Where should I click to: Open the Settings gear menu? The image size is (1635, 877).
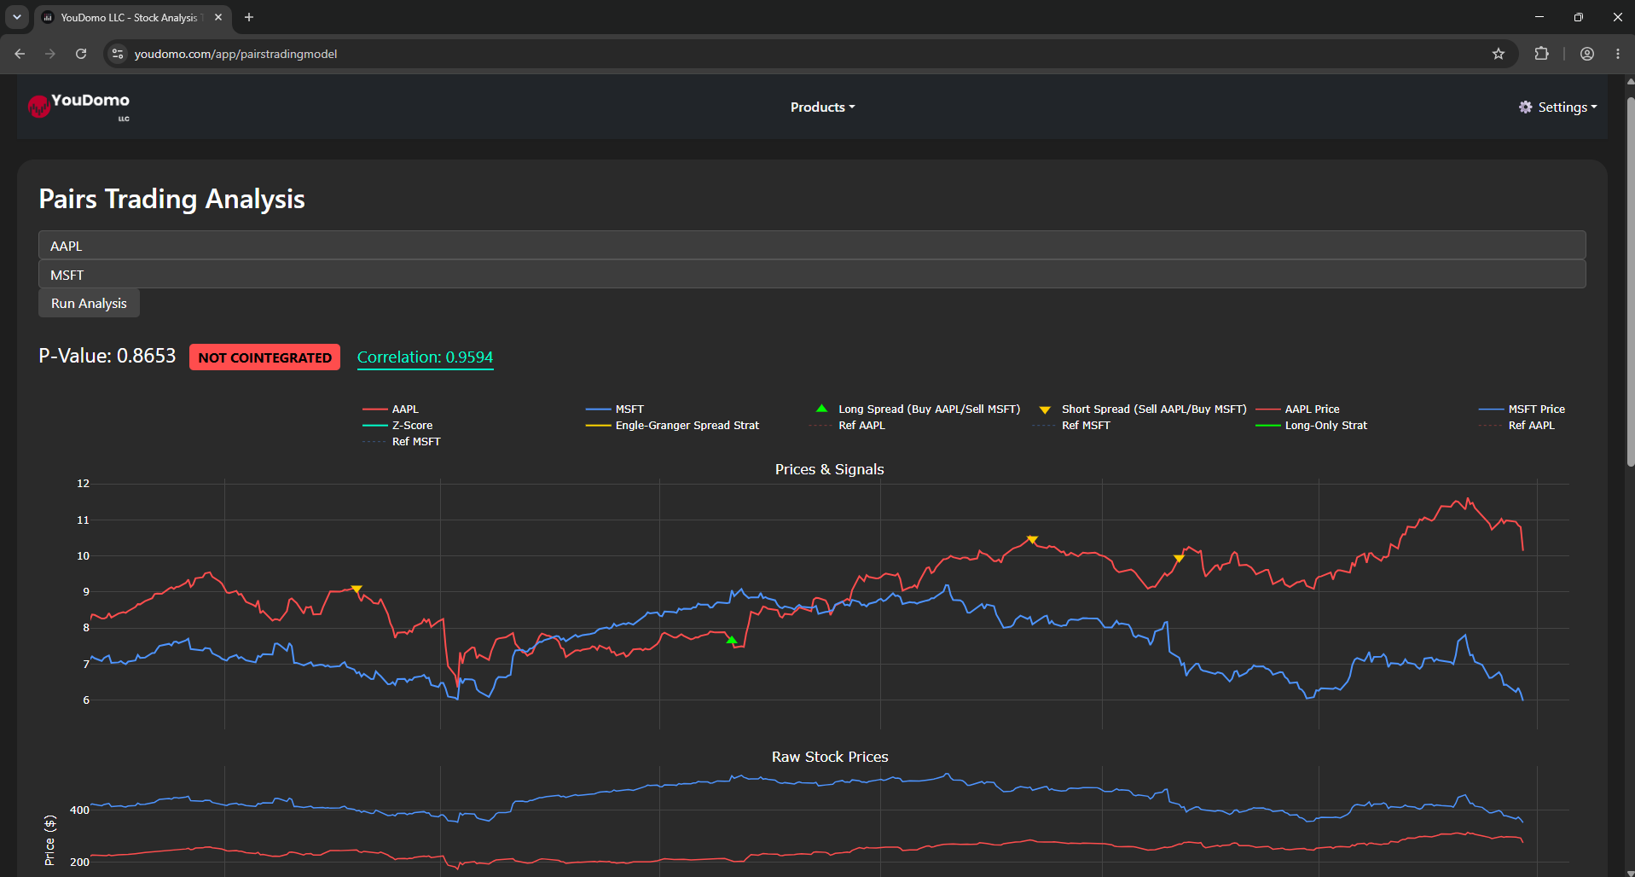coord(1557,107)
